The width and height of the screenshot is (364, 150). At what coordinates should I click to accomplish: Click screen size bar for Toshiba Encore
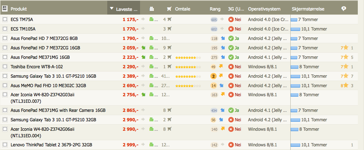[x=294, y=67]
